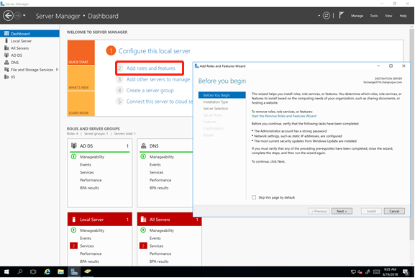The height and width of the screenshot is (278, 415).
Task: Click the back navigation arrow
Action: [8, 16]
